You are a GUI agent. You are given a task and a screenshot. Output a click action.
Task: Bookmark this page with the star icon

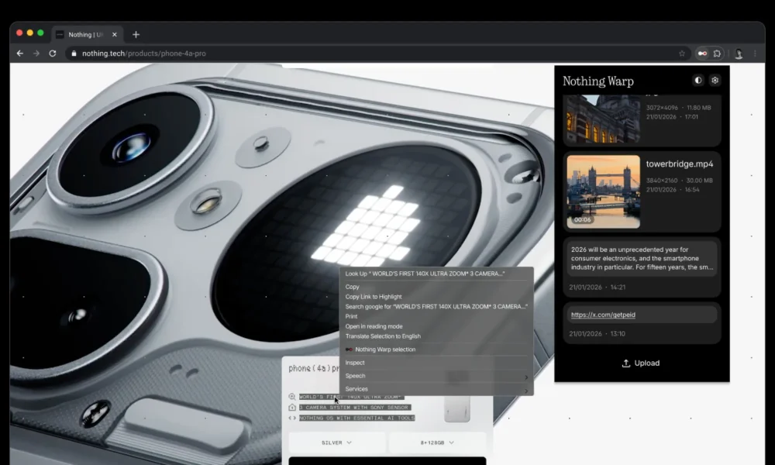click(x=682, y=53)
